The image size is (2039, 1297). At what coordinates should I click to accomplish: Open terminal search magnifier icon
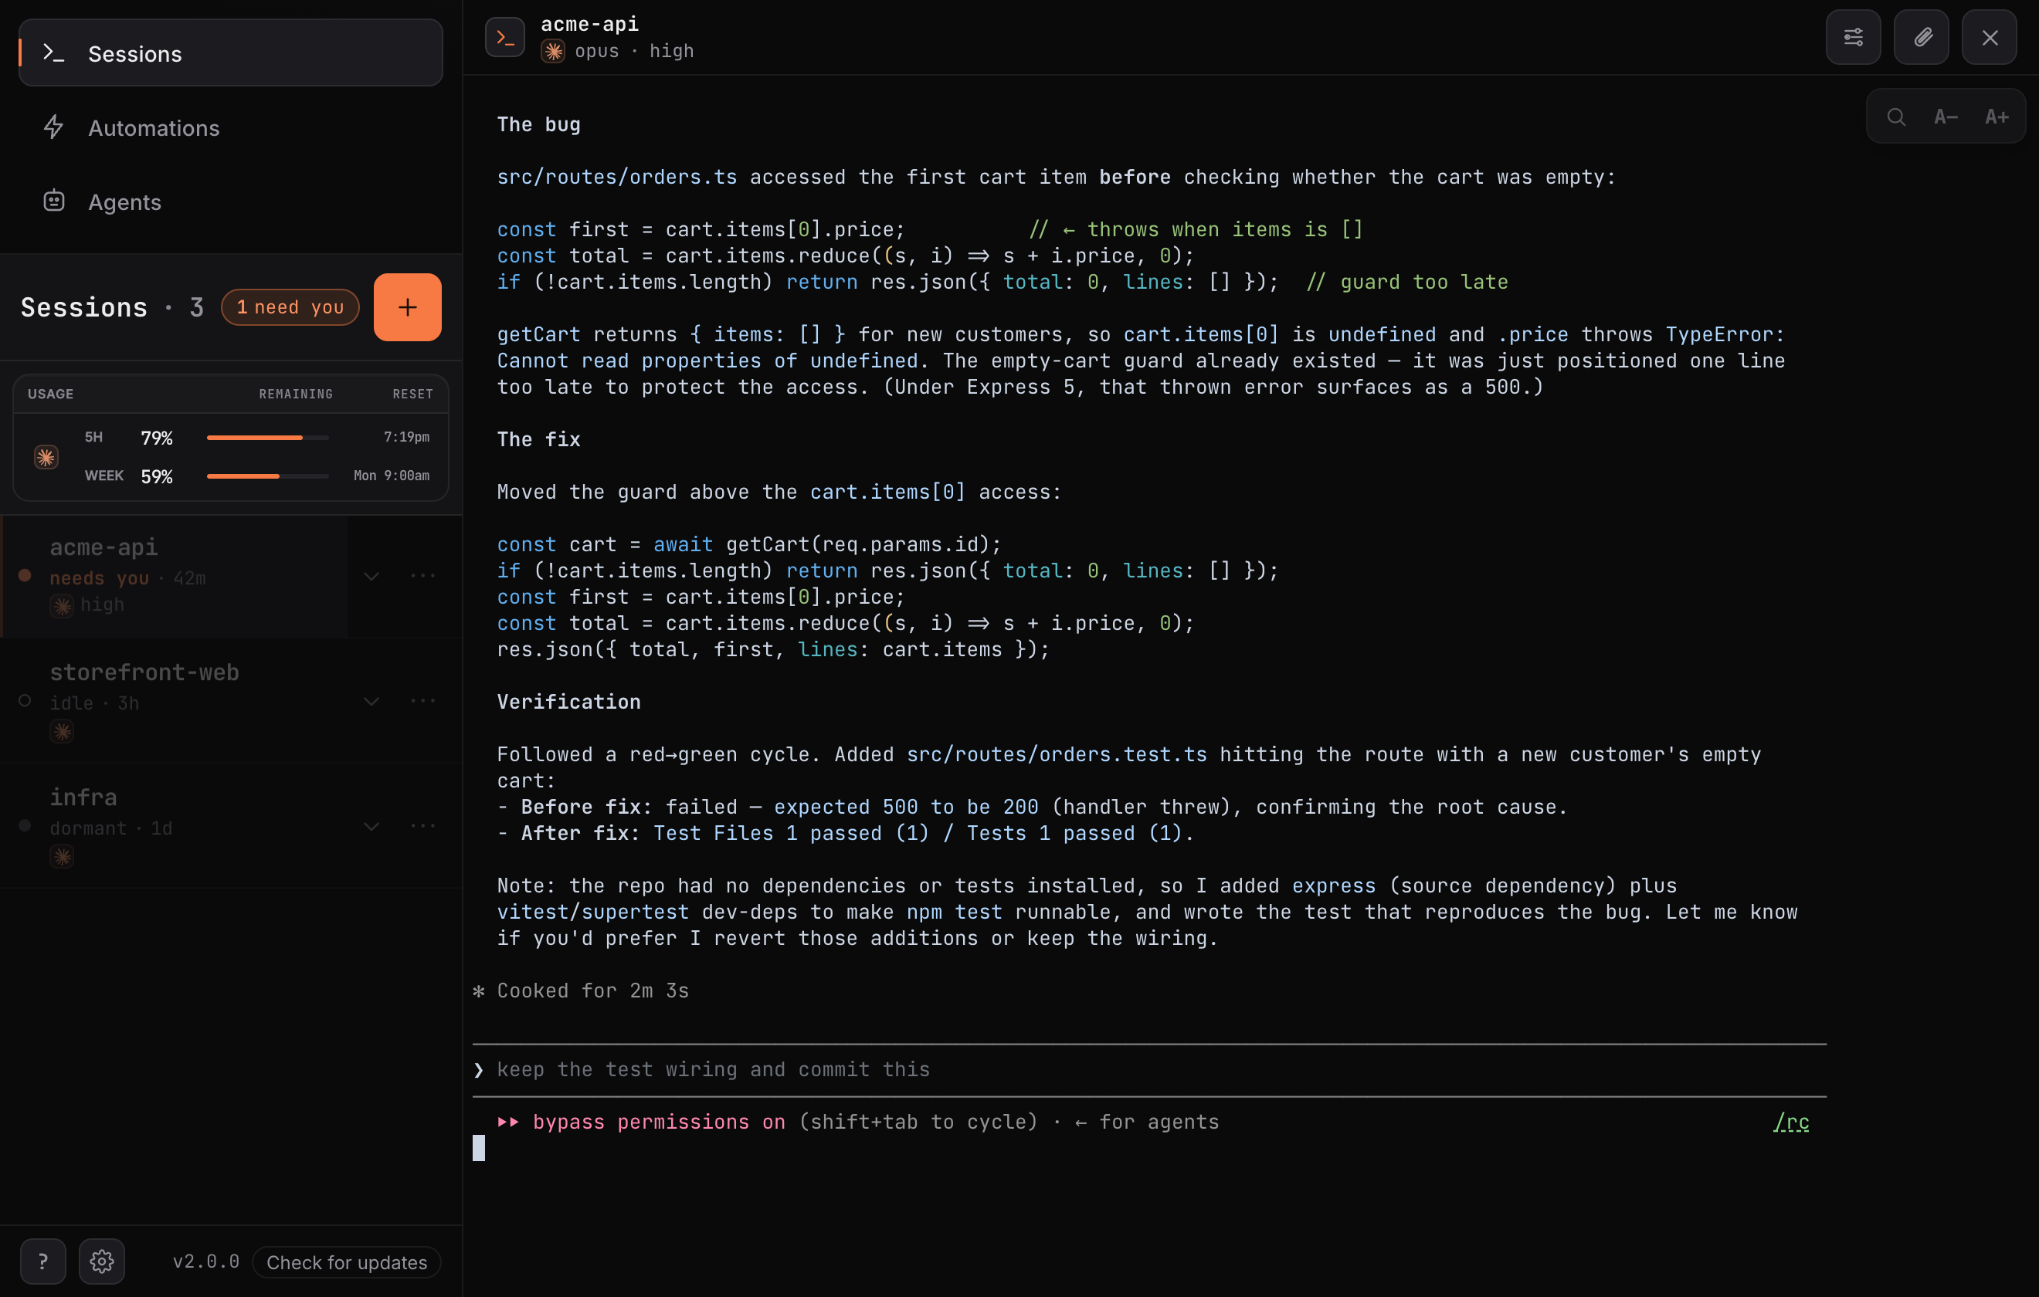pyautogui.click(x=1896, y=117)
